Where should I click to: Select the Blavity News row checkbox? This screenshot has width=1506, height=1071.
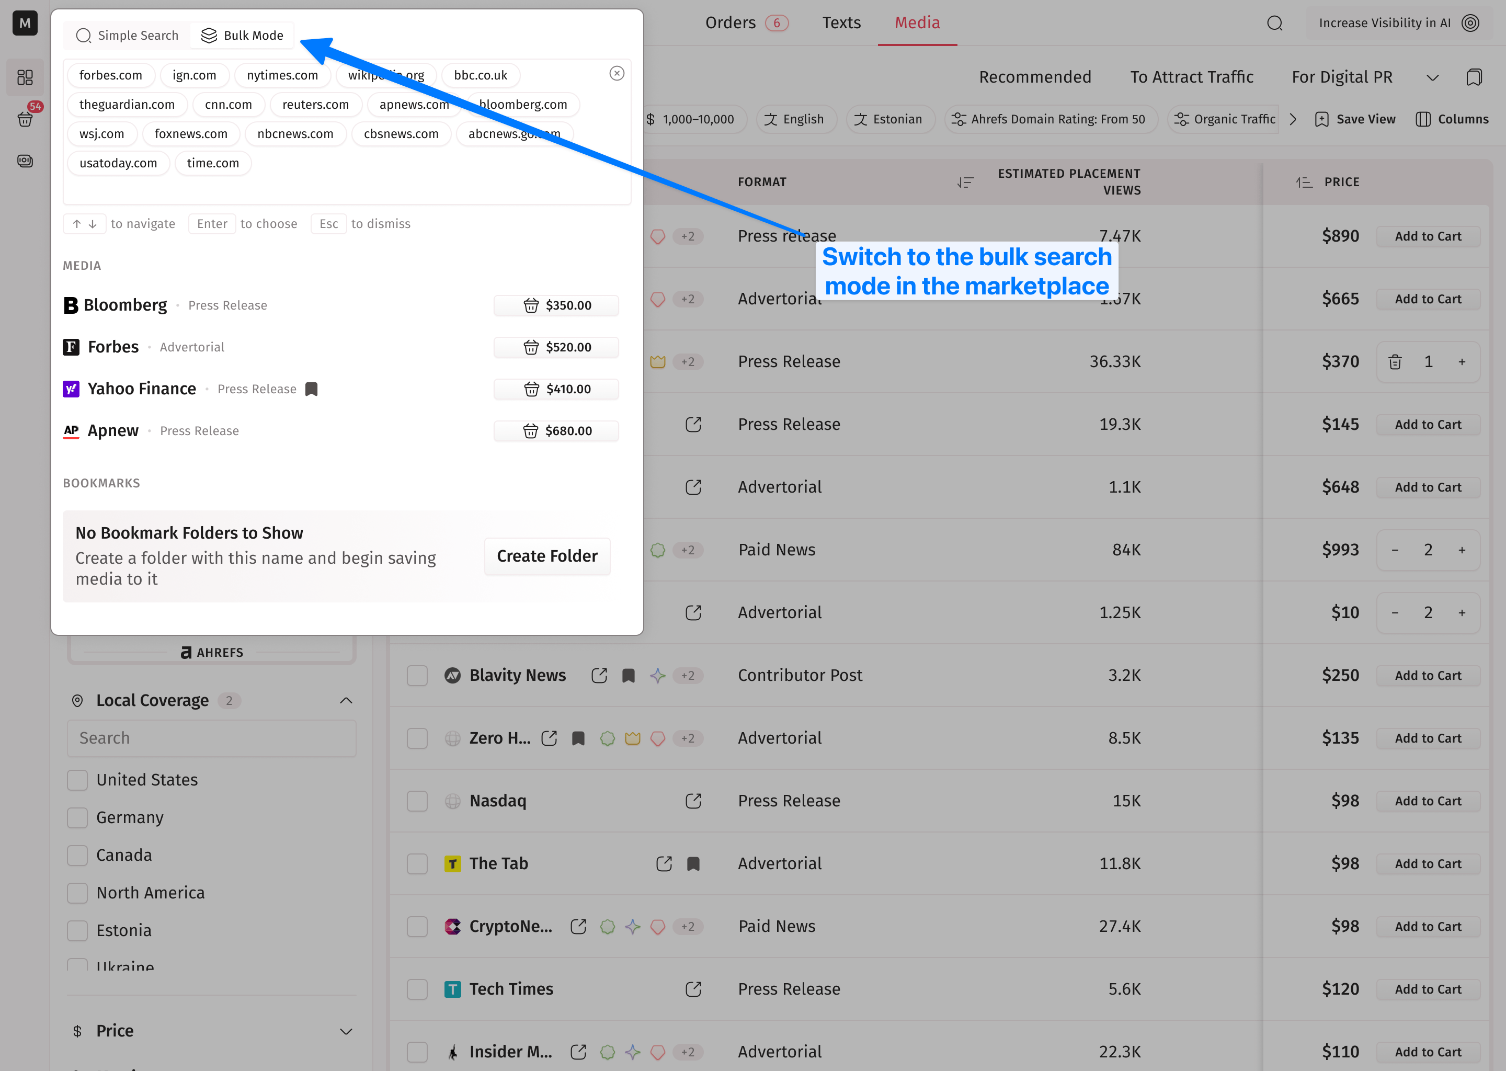click(417, 675)
